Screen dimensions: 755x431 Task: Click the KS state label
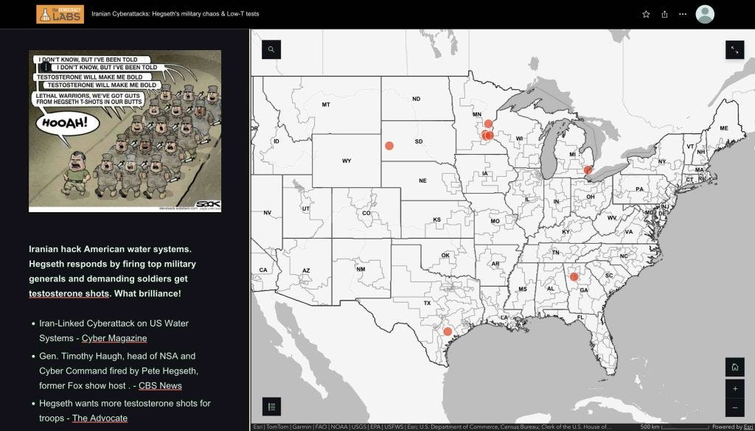pyautogui.click(x=436, y=220)
